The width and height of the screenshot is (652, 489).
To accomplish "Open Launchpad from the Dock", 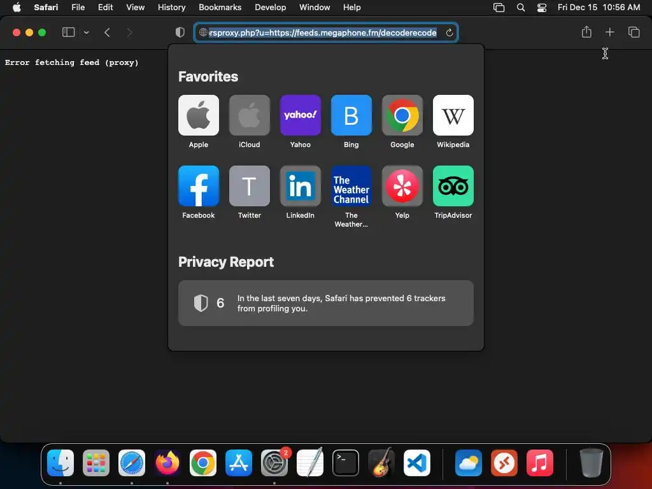I will (96, 463).
